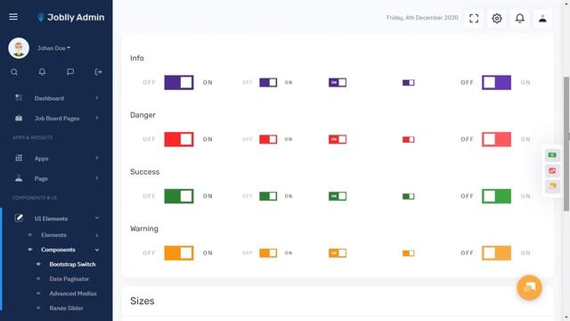The image size is (570, 321).
Task: Toggle the mini Danger switch
Action: pos(408,139)
